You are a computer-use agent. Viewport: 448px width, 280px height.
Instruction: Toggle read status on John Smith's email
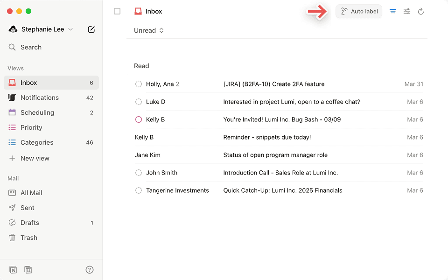[139, 173]
